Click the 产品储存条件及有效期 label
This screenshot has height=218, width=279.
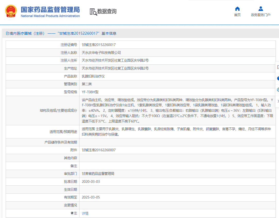click(x=61, y=142)
